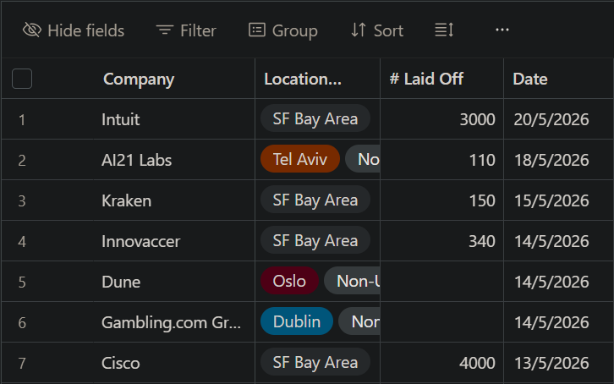The width and height of the screenshot is (614, 384).
Task: Click the Date column header
Action: (559, 79)
